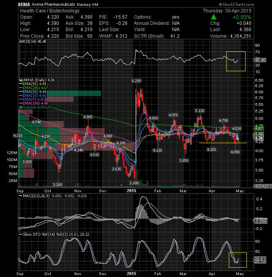Click the 4354251 volume axis tag

[x=263, y=186]
